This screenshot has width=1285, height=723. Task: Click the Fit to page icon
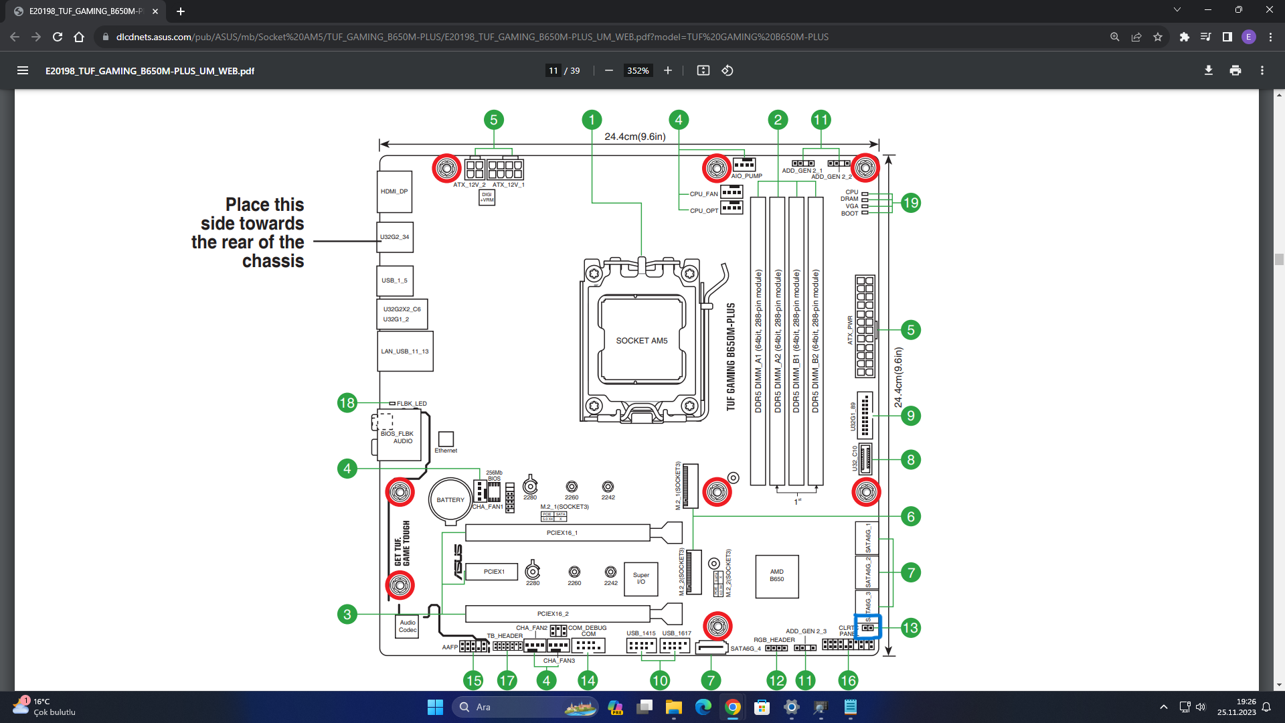703,70
